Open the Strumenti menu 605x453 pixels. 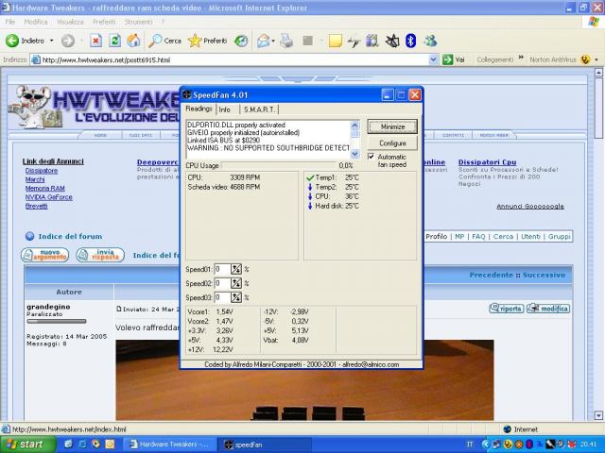pos(138,22)
